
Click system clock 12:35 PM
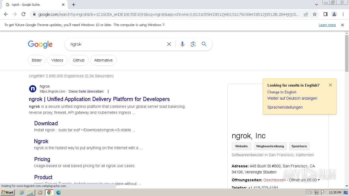coord(335,192)
